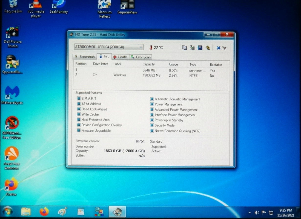Click firmware version value HP51
This screenshot has height=219, width=301.
click(140, 141)
